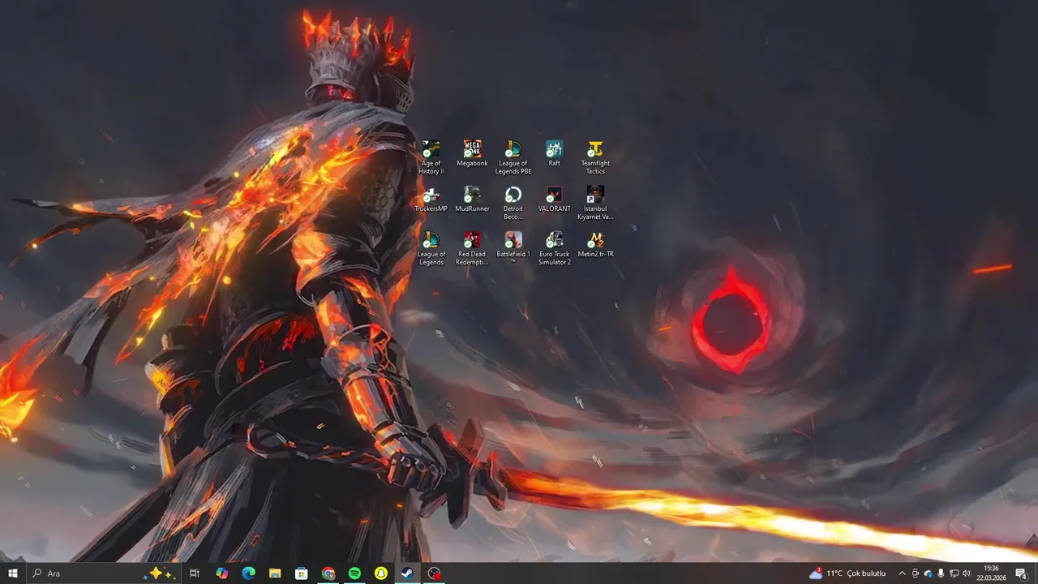The image size is (1038, 584).
Task: Select the Megabonk desktop shortcut
Action: coord(472,153)
